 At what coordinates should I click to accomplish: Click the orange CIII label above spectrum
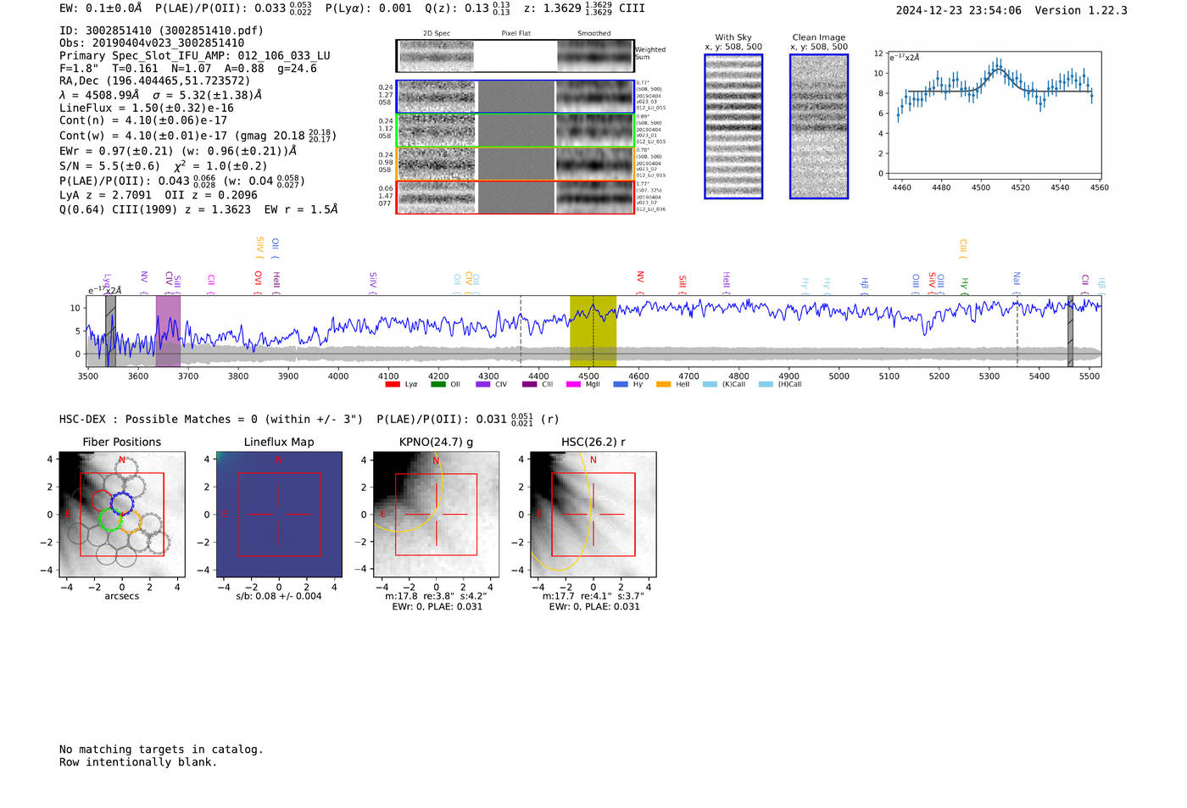(963, 248)
